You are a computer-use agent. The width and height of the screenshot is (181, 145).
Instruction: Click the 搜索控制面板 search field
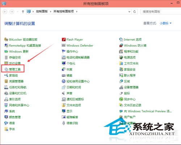coord(161,12)
